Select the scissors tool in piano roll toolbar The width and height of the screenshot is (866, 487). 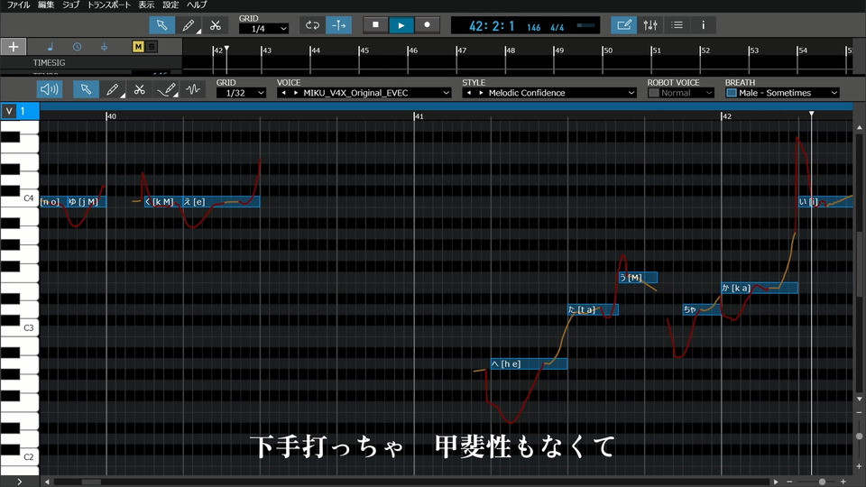(x=139, y=89)
